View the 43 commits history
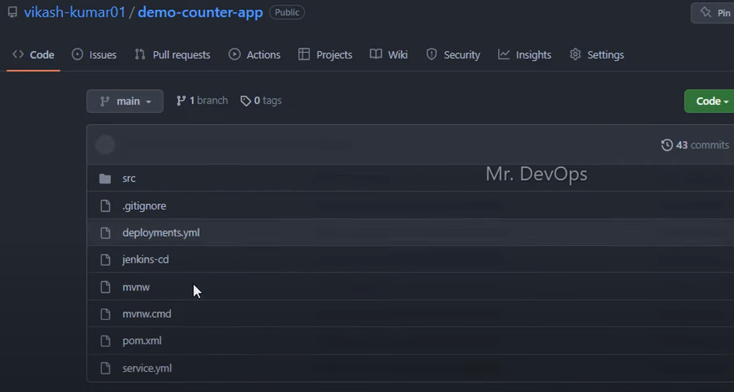734x392 pixels. click(695, 145)
